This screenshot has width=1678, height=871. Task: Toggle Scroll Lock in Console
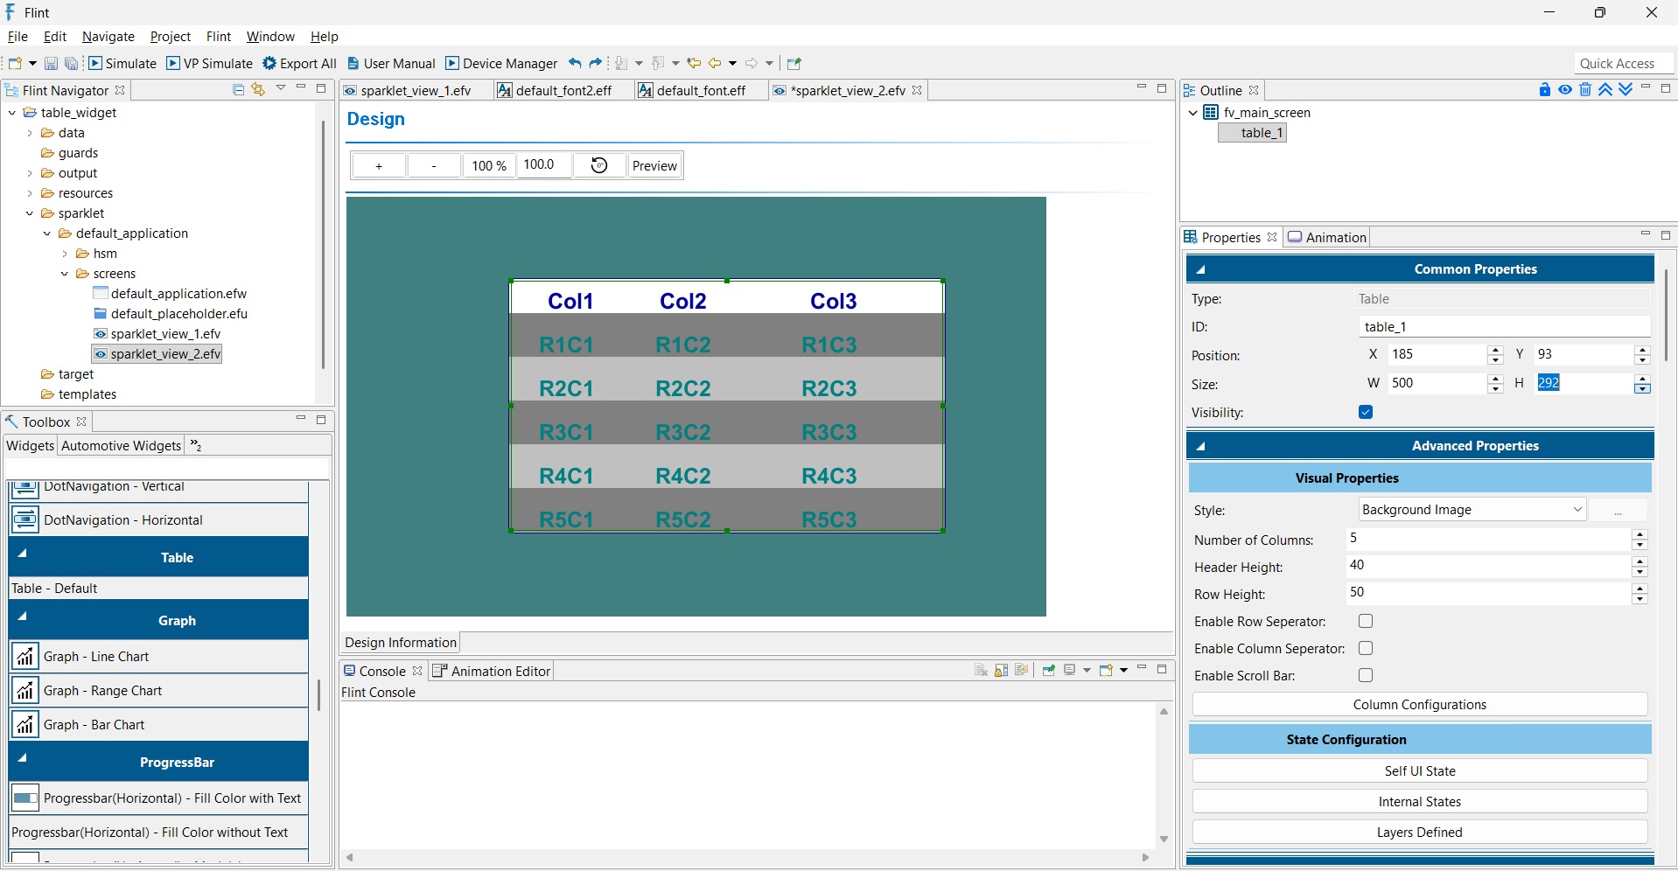click(1001, 671)
